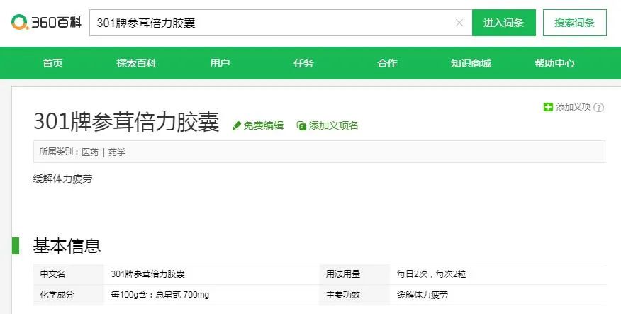Click the 缓解体力疲劳 value in the table
Screen dimensions: 621x314
coord(423,295)
